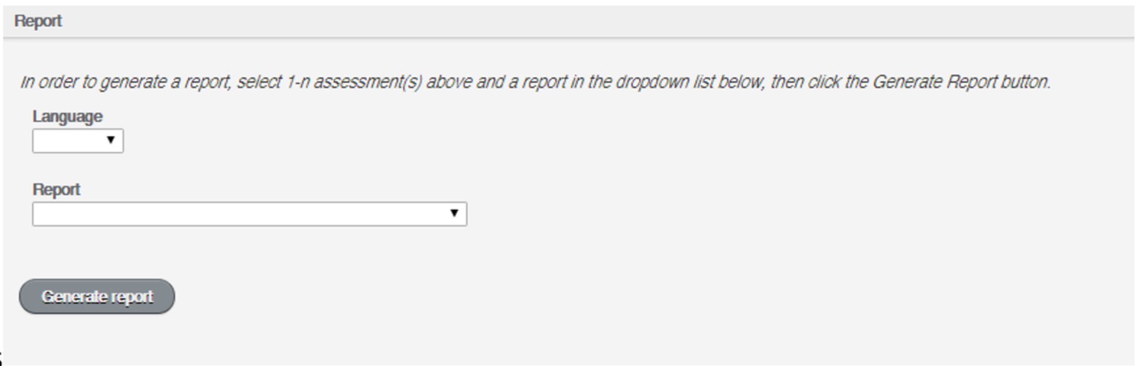Click the Report dropdown arrow icon
Image resolution: width=1136 pixels, height=366 pixels.
click(454, 213)
